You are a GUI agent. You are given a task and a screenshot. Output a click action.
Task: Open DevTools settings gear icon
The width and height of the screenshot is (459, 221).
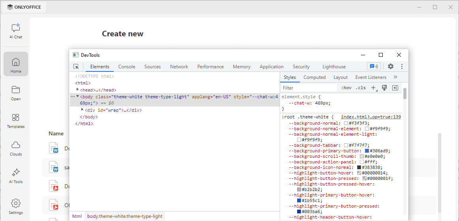[x=391, y=66]
